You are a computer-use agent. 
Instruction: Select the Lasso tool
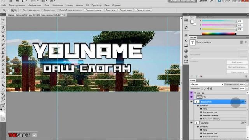tap(3, 28)
